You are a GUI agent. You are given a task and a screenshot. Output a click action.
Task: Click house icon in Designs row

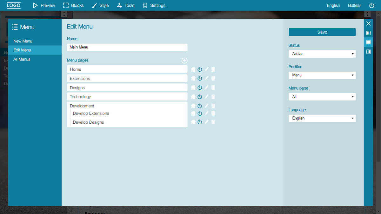click(x=193, y=88)
